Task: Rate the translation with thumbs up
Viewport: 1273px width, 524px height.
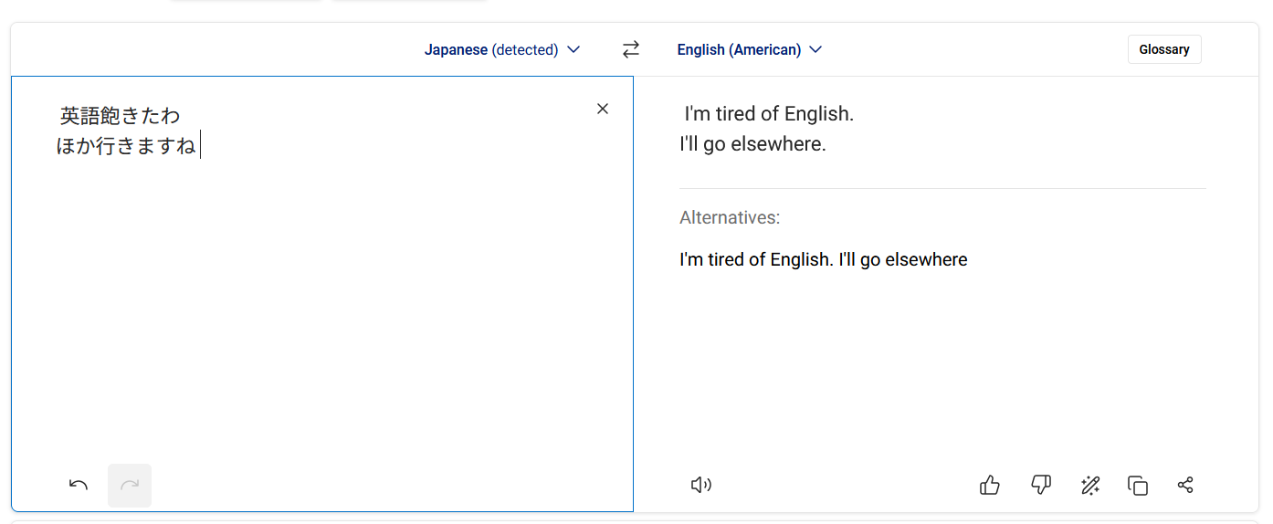Action: [989, 485]
